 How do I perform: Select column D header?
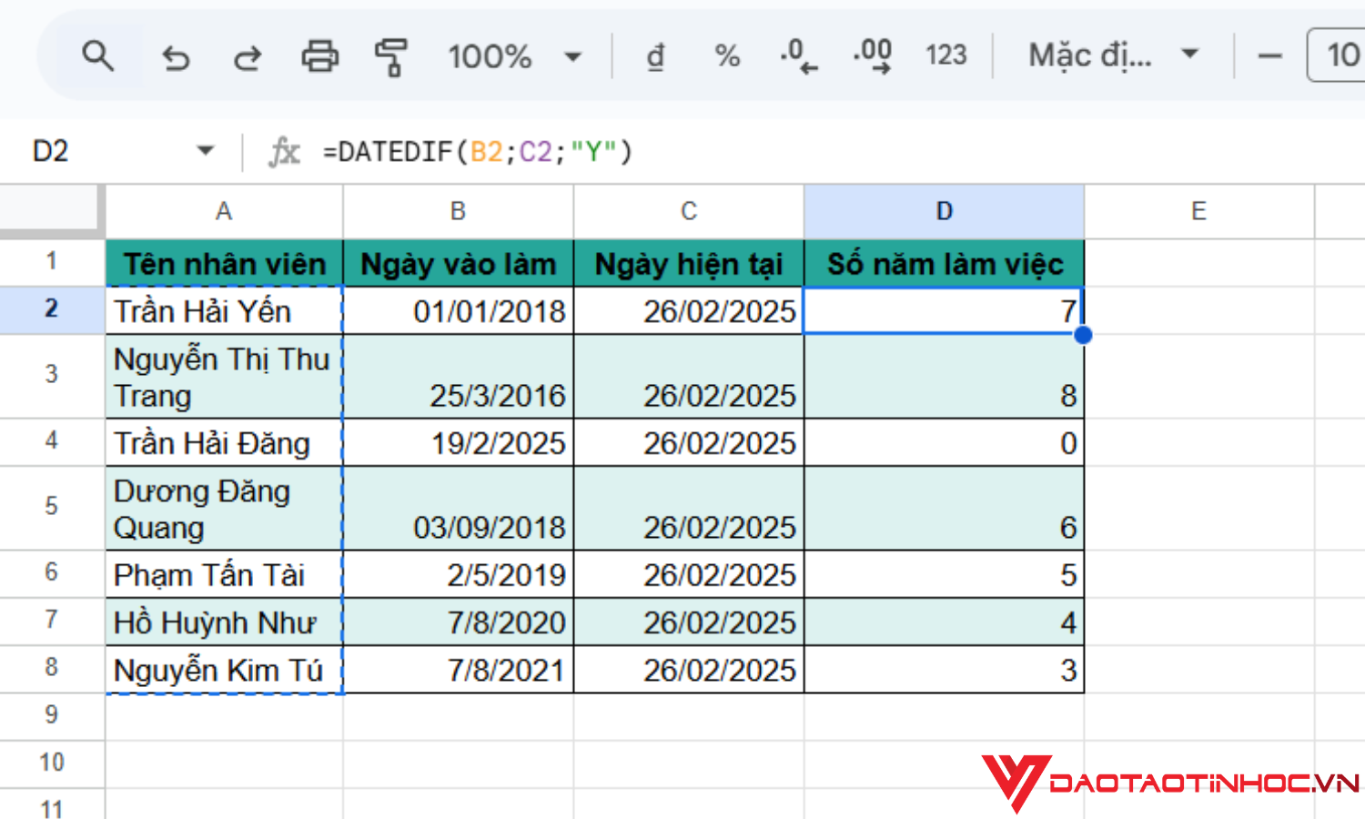tap(944, 210)
